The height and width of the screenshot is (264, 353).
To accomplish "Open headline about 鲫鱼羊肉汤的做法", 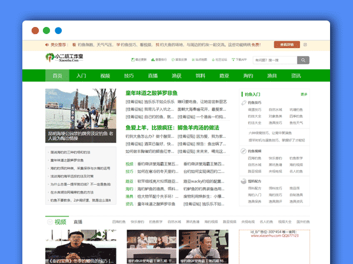I will tap(172, 127).
